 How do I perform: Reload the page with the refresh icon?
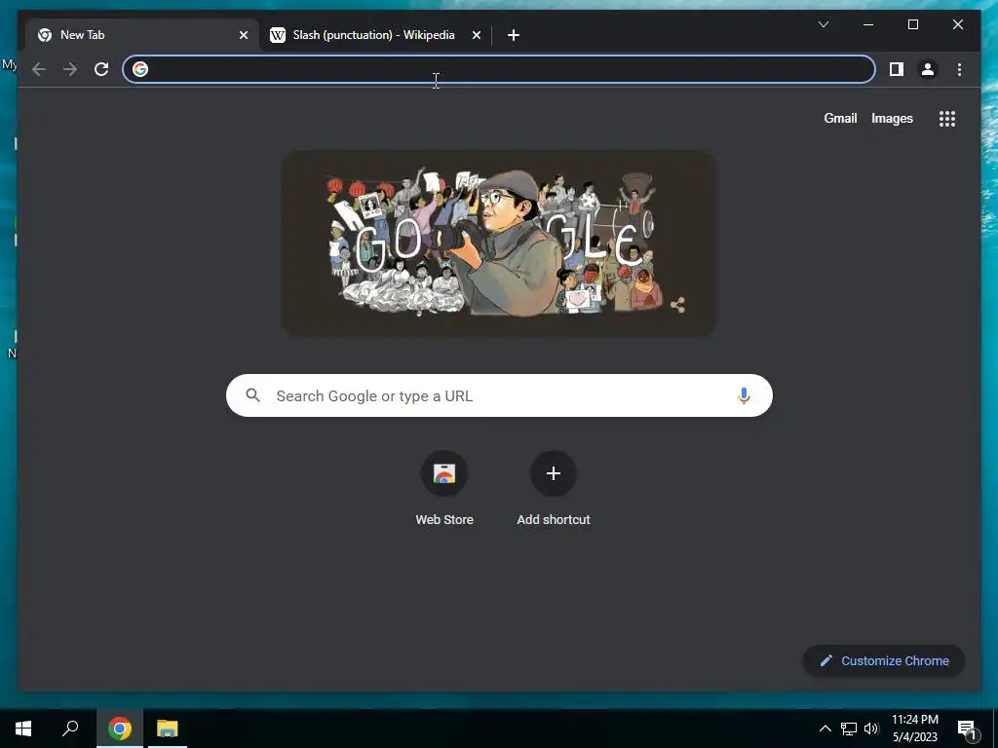click(101, 69)
